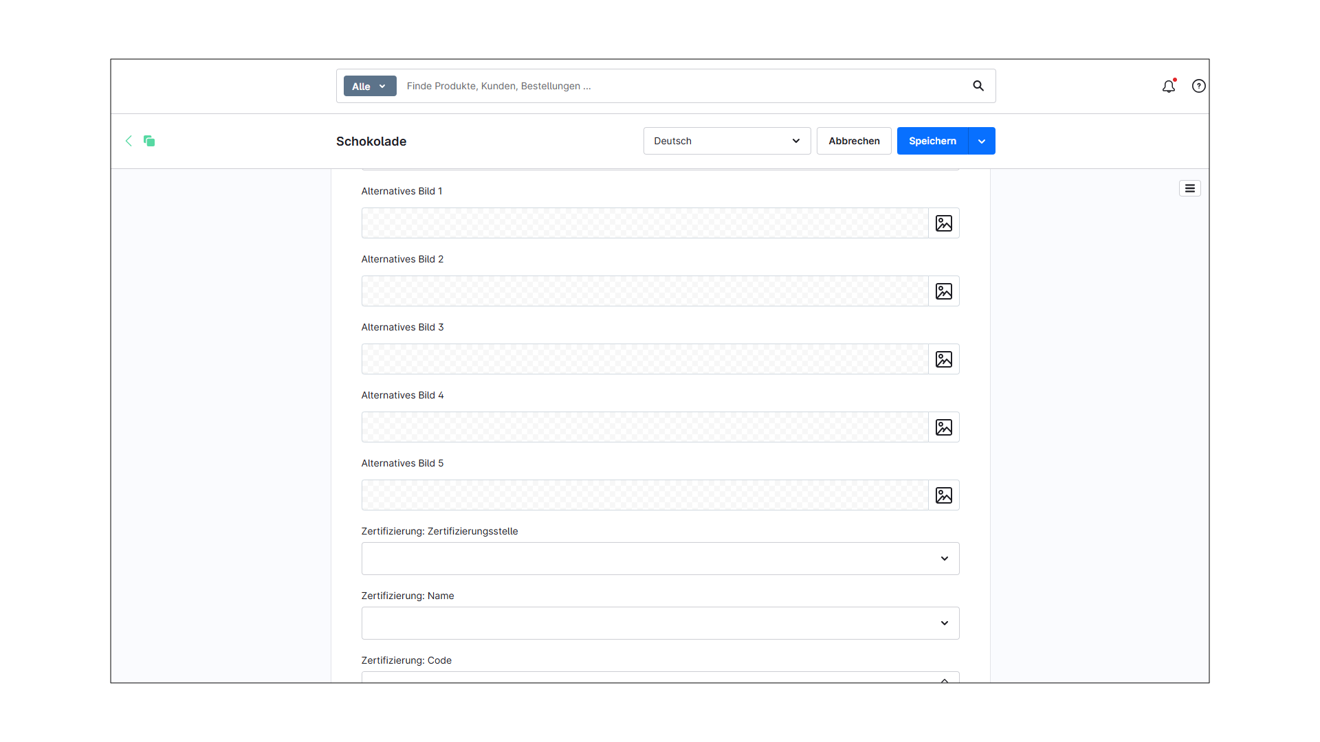Click the Abbrechen button
This screenshot has width=1320, height=742.
(854, 141)
